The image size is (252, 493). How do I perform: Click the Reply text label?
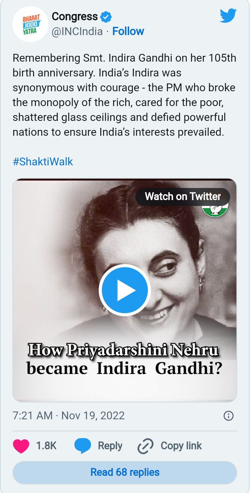(110, 446)
